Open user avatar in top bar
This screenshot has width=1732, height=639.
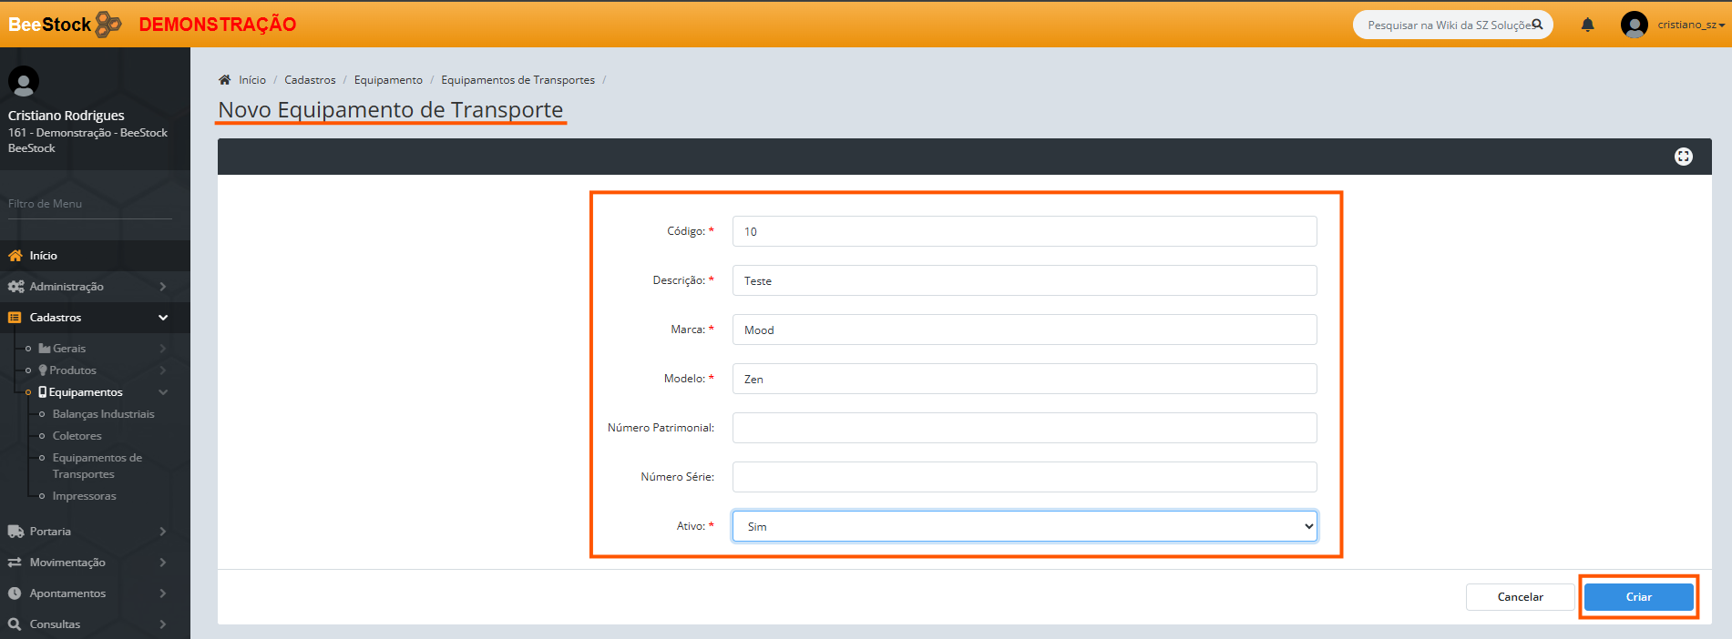point(1634,25)
